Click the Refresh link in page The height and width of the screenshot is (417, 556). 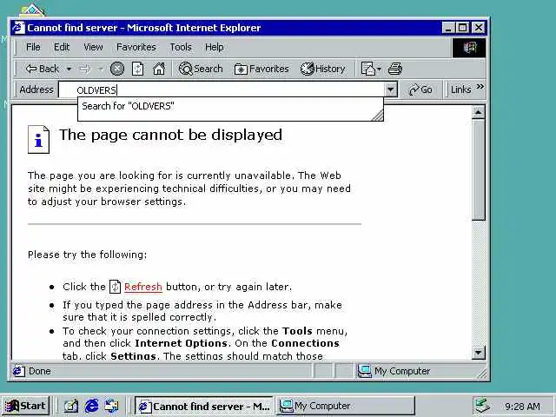coord(142,287)
